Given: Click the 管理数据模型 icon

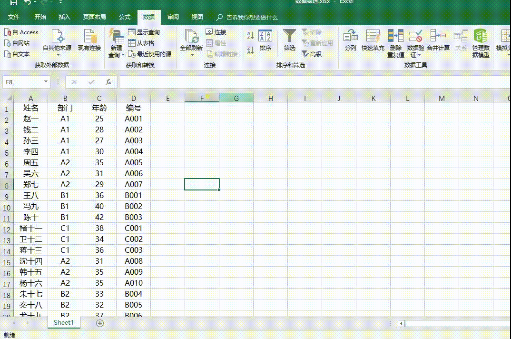Looking at the screenshot, I should tap(481, 36).
